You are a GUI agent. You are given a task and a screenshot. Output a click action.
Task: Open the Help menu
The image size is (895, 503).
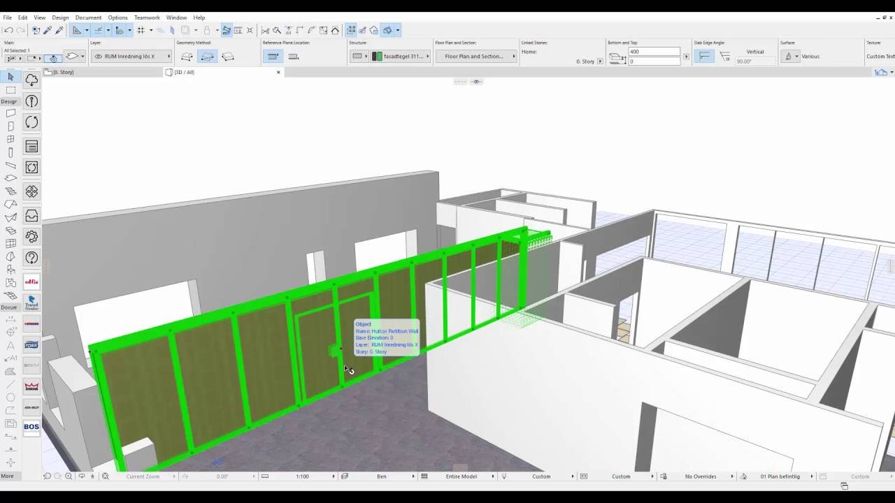coord(199,17)
